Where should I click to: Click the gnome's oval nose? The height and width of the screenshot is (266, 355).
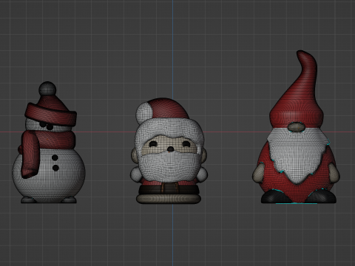coord(297,127)
